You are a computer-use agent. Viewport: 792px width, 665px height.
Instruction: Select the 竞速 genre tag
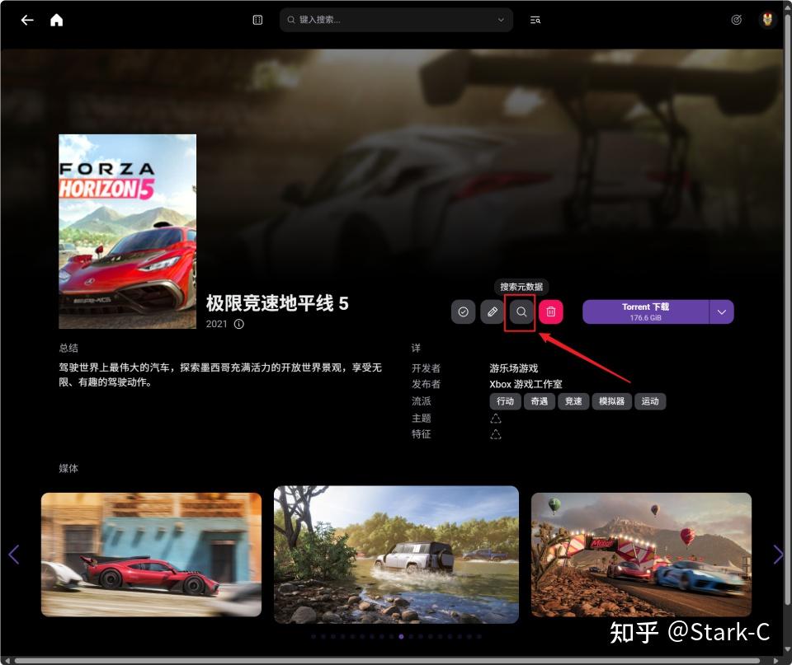point(573,401)
